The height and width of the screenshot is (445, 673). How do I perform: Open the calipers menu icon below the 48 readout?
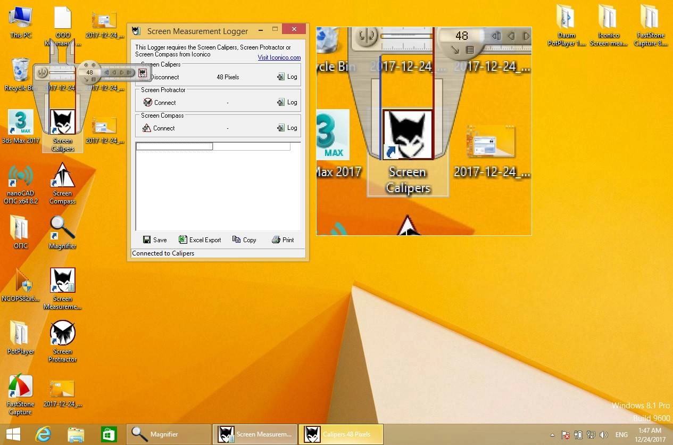coord(94,80)
